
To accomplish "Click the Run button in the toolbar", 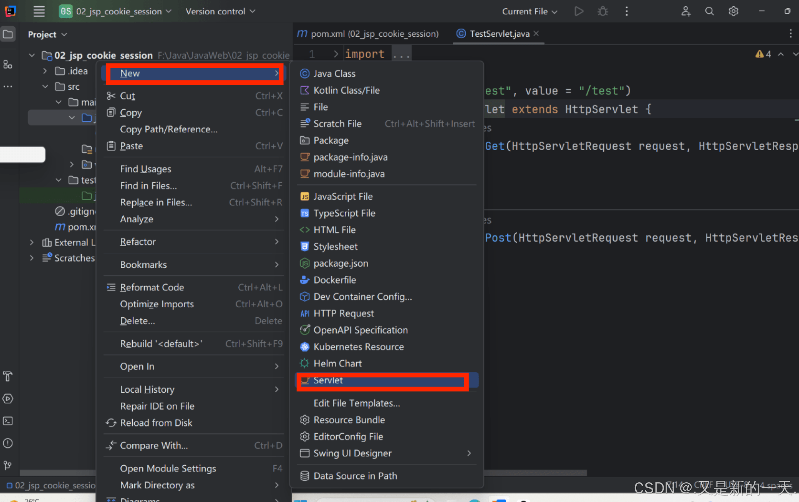I will 578,11.
